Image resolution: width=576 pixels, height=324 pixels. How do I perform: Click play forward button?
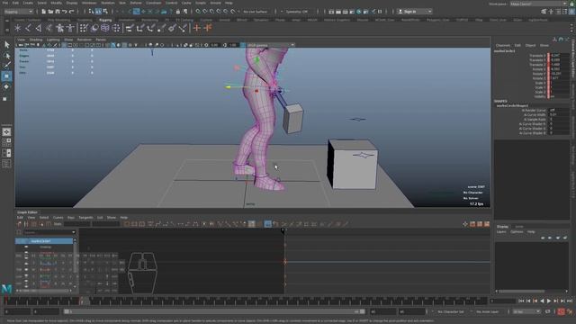tap(549, 301)
